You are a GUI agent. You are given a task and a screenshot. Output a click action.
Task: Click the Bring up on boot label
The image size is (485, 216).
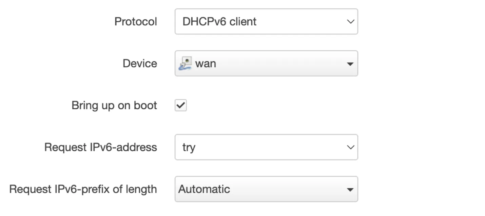tap(114, 105)
